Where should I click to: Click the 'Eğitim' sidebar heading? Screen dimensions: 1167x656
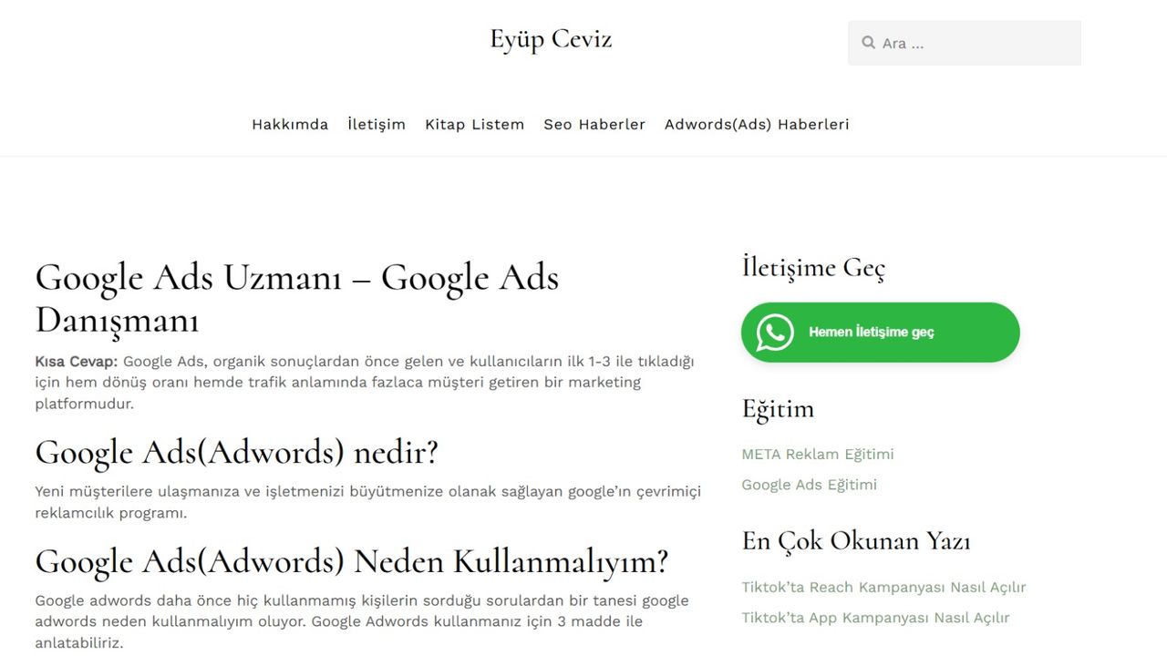tap(778, 409)
